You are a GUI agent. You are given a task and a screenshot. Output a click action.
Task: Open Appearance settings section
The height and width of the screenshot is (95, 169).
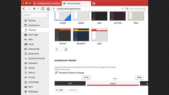pyautogui.click(x=35, y=25)
